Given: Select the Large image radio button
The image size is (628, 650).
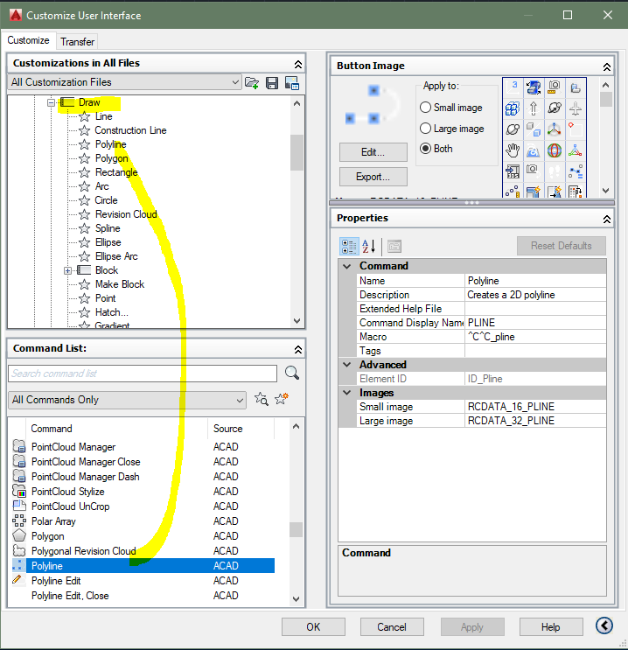Looking at the screenshot, I should [x=425, y=128].
